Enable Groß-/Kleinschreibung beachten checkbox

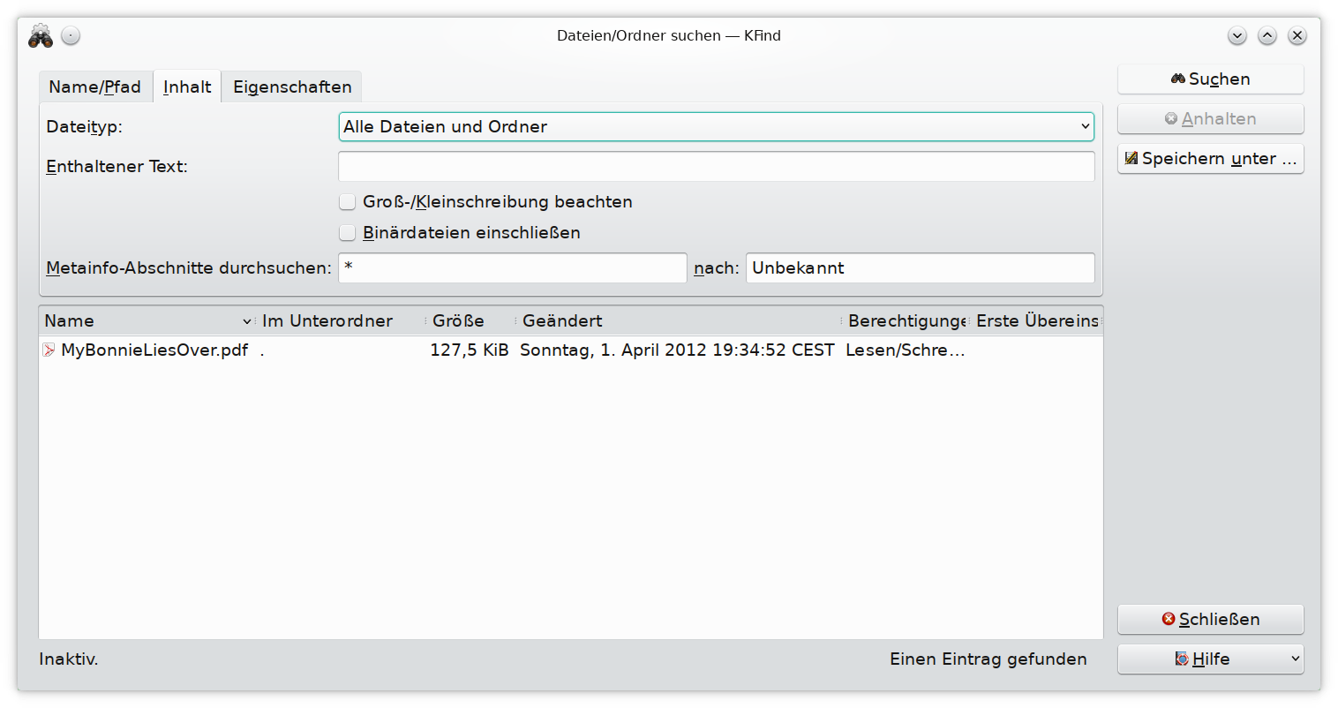pyautogui.click(x=348, y=202)
